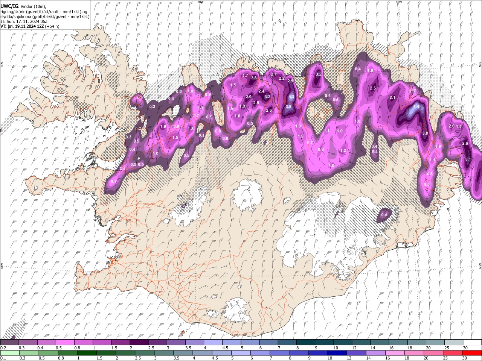Pick the lavender 14–16 rain legend swatch
Image resolution: width=482 pixels, height=361 pixels.
[375, 353]
